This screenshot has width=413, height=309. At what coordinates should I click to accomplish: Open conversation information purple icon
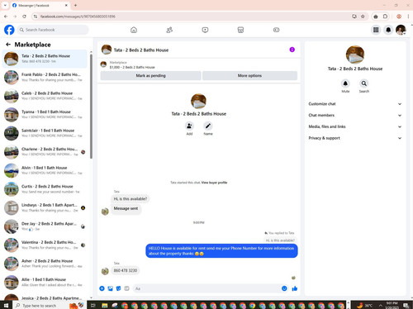coord(292,50)
